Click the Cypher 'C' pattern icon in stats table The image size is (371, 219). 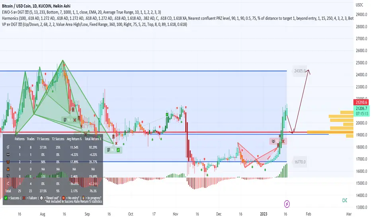[x=8, y=184]
